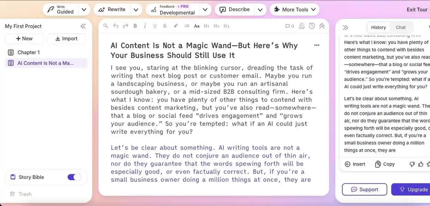Click the Import button
430x206 pixels.
66,39
